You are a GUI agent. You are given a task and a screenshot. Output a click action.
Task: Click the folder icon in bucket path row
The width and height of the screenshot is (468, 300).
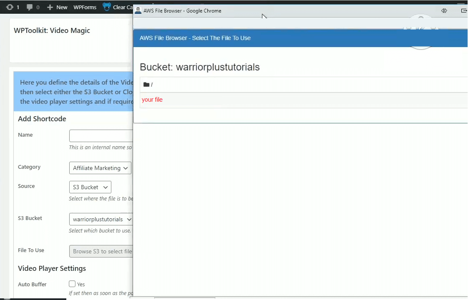click(x=146, y=85)
